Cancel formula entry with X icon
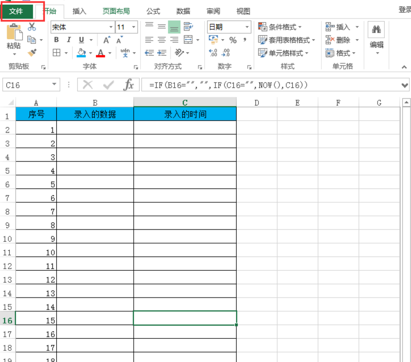The height and width of the screenshot is (362, 411). [88, 85]
